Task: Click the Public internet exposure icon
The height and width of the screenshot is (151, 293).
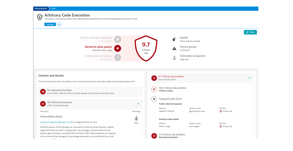Action: pyautogui.click(x=117, y=39)
